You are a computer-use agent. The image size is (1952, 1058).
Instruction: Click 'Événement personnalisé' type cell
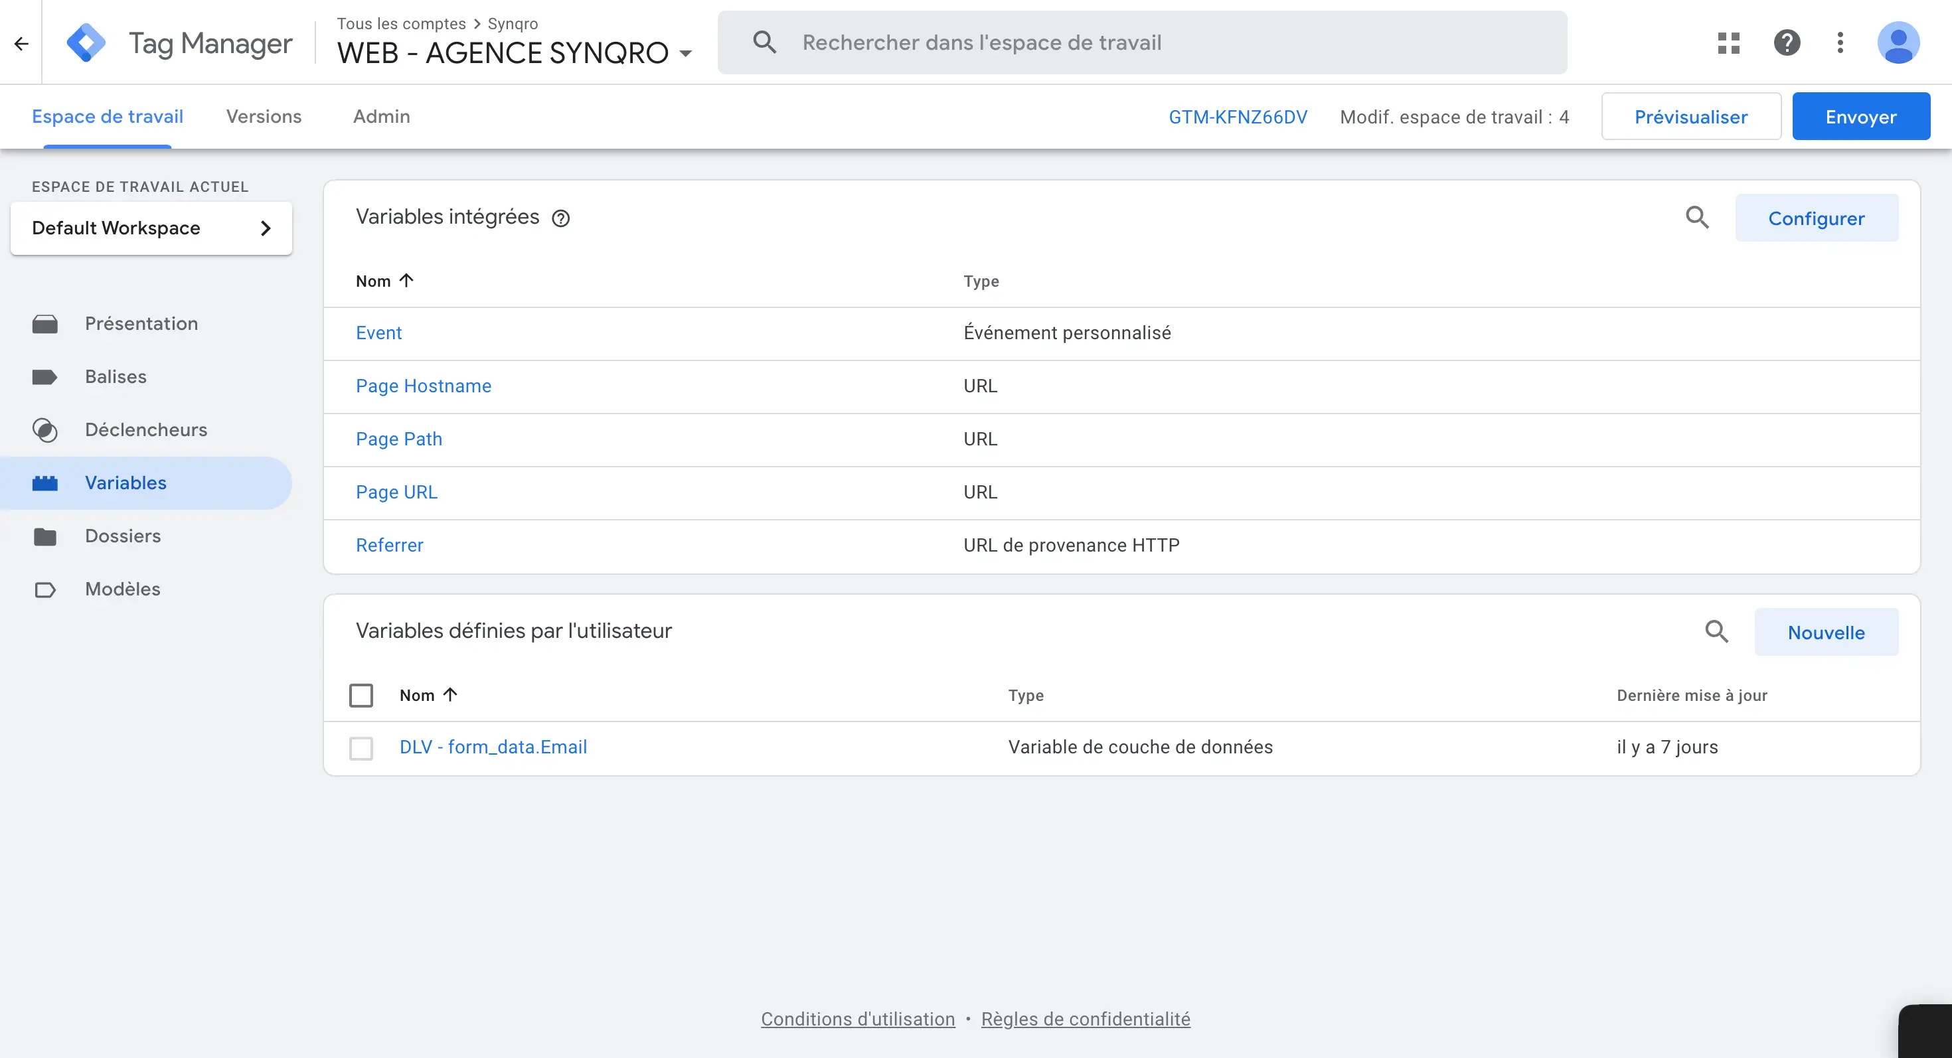pyautogui.click(x=1067, y=333)
